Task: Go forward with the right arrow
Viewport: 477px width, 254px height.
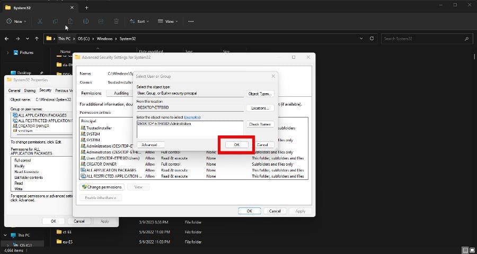Action: [17, 39]
